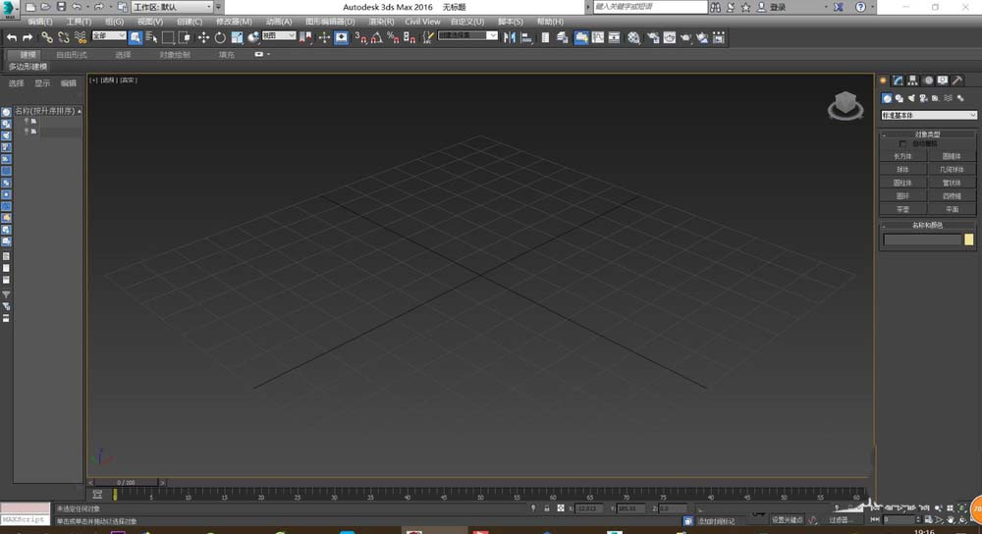
Task: Open the Utilities hammer panel tab
Action: (957, 80)
